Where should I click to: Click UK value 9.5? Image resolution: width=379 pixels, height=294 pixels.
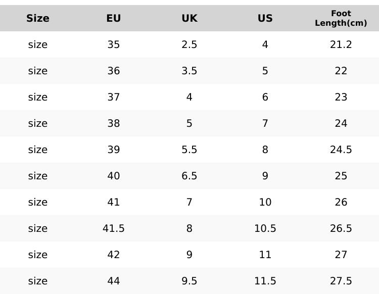point(189,281)
